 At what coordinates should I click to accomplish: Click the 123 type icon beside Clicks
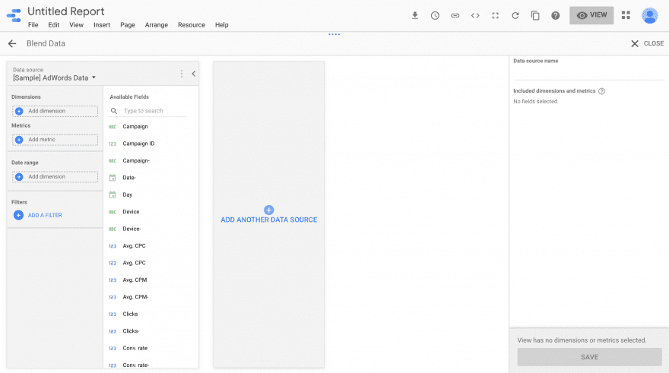tap(113, 315)
